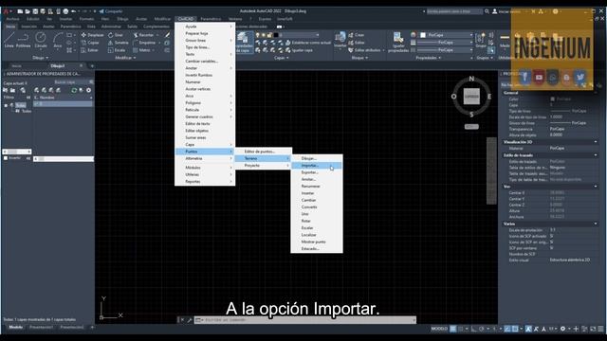
Task: Open Propiedades de capa
Action: pos(244,43)
